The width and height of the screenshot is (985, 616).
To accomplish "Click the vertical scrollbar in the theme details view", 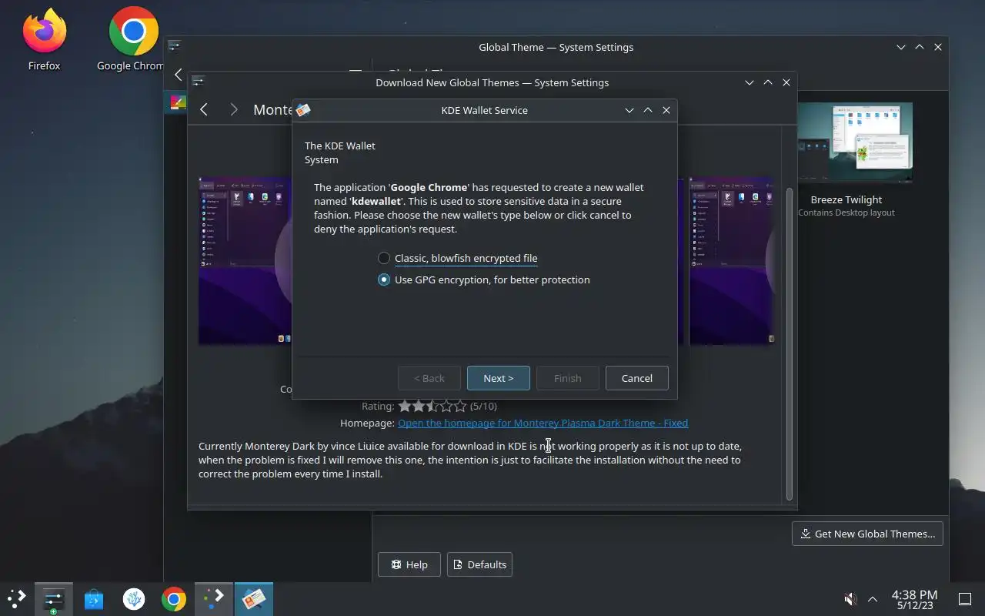I will pyautogui.click(x=789, y=343).
